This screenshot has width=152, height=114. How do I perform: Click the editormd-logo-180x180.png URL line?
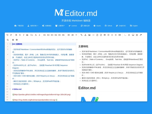tap(41, 94)
